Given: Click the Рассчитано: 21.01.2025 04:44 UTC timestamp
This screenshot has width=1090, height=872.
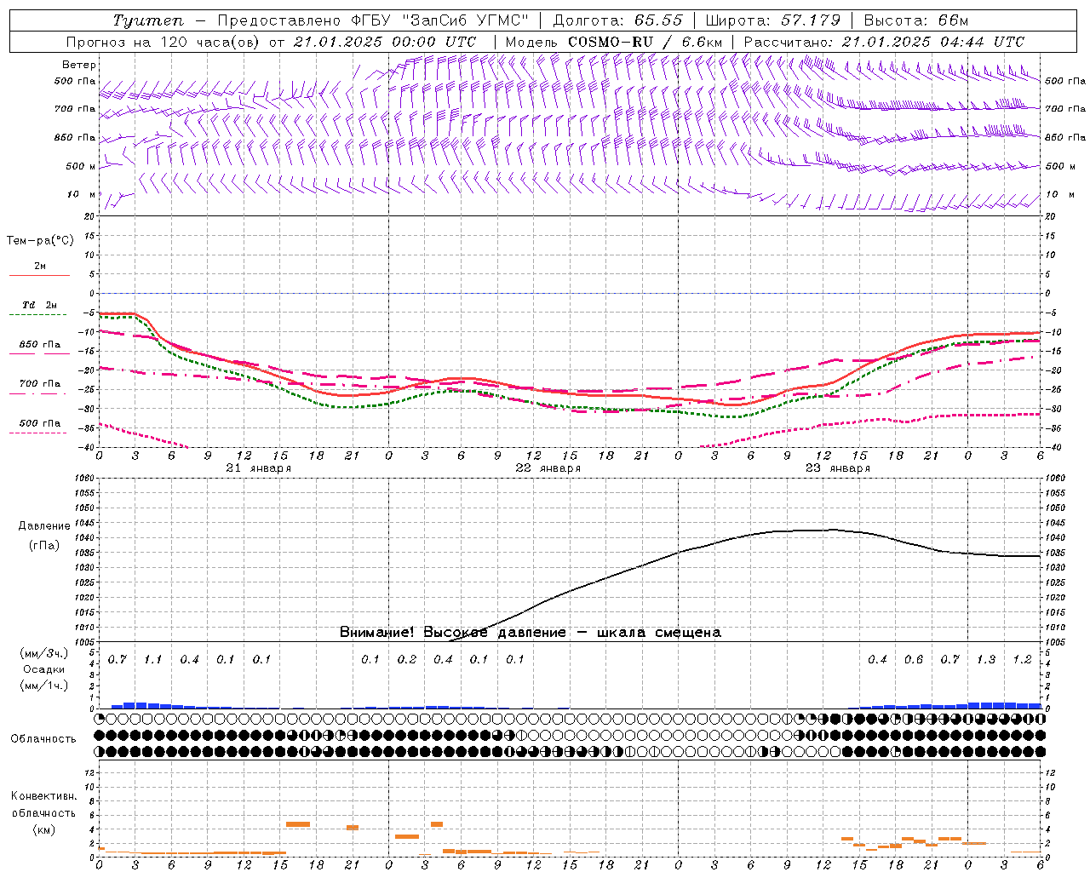Looking at the screenshot, I should coord(884,42).
